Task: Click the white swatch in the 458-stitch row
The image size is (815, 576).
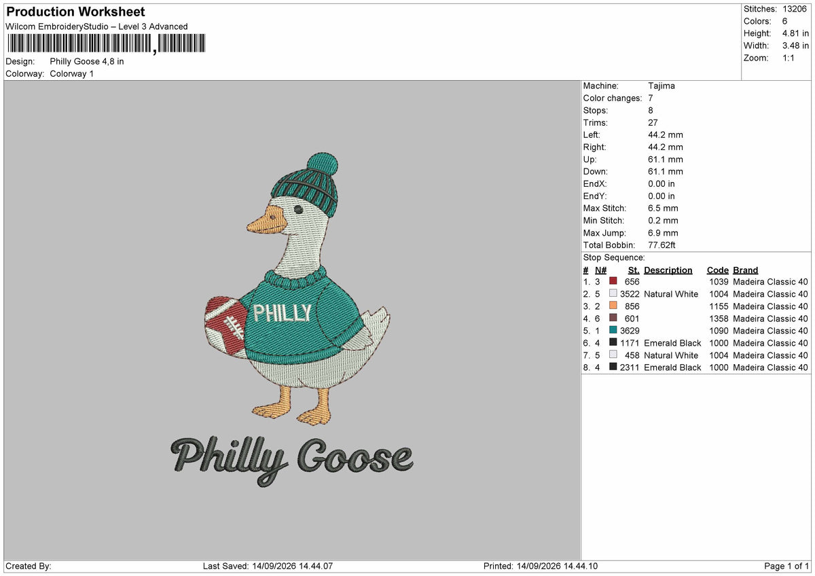Action: tap(613, 355)
